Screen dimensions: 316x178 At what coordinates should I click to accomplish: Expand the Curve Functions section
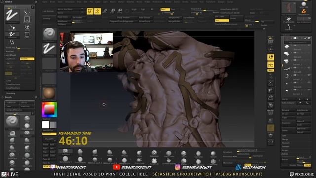click(13, 84)
